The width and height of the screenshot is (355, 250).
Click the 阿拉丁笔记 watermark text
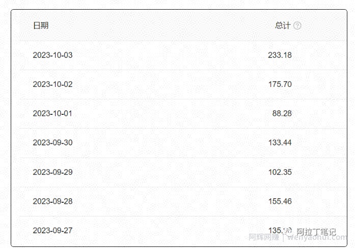pyautogui.click(x=316, y=232)
